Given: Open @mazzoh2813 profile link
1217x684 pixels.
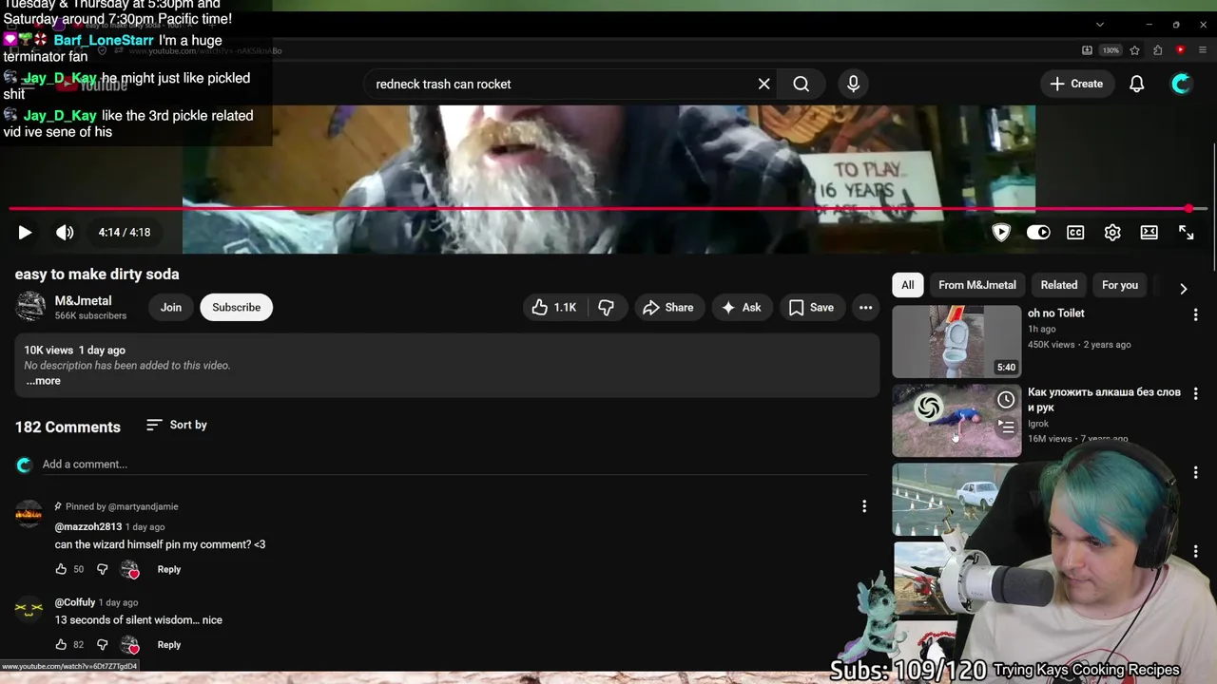Looking at the screenshot, I should pyautogui.click(x=88, y=526).
